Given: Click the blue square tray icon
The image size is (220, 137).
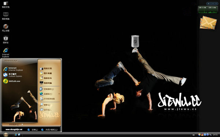Looking at the screenshot, I should click(205, 134).
